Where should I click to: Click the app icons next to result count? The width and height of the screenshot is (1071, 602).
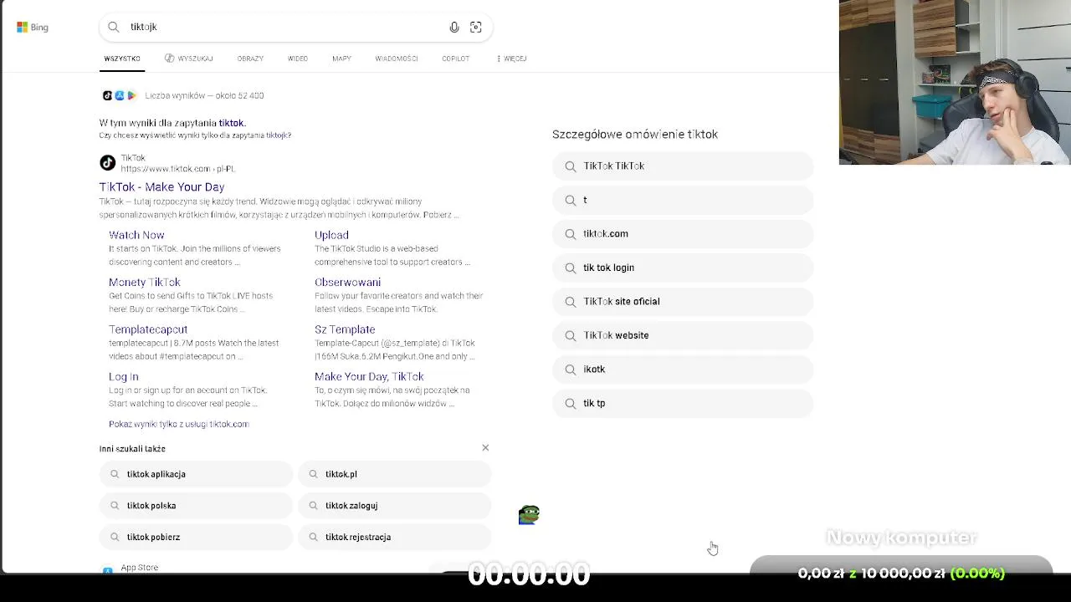click(119, 95)
